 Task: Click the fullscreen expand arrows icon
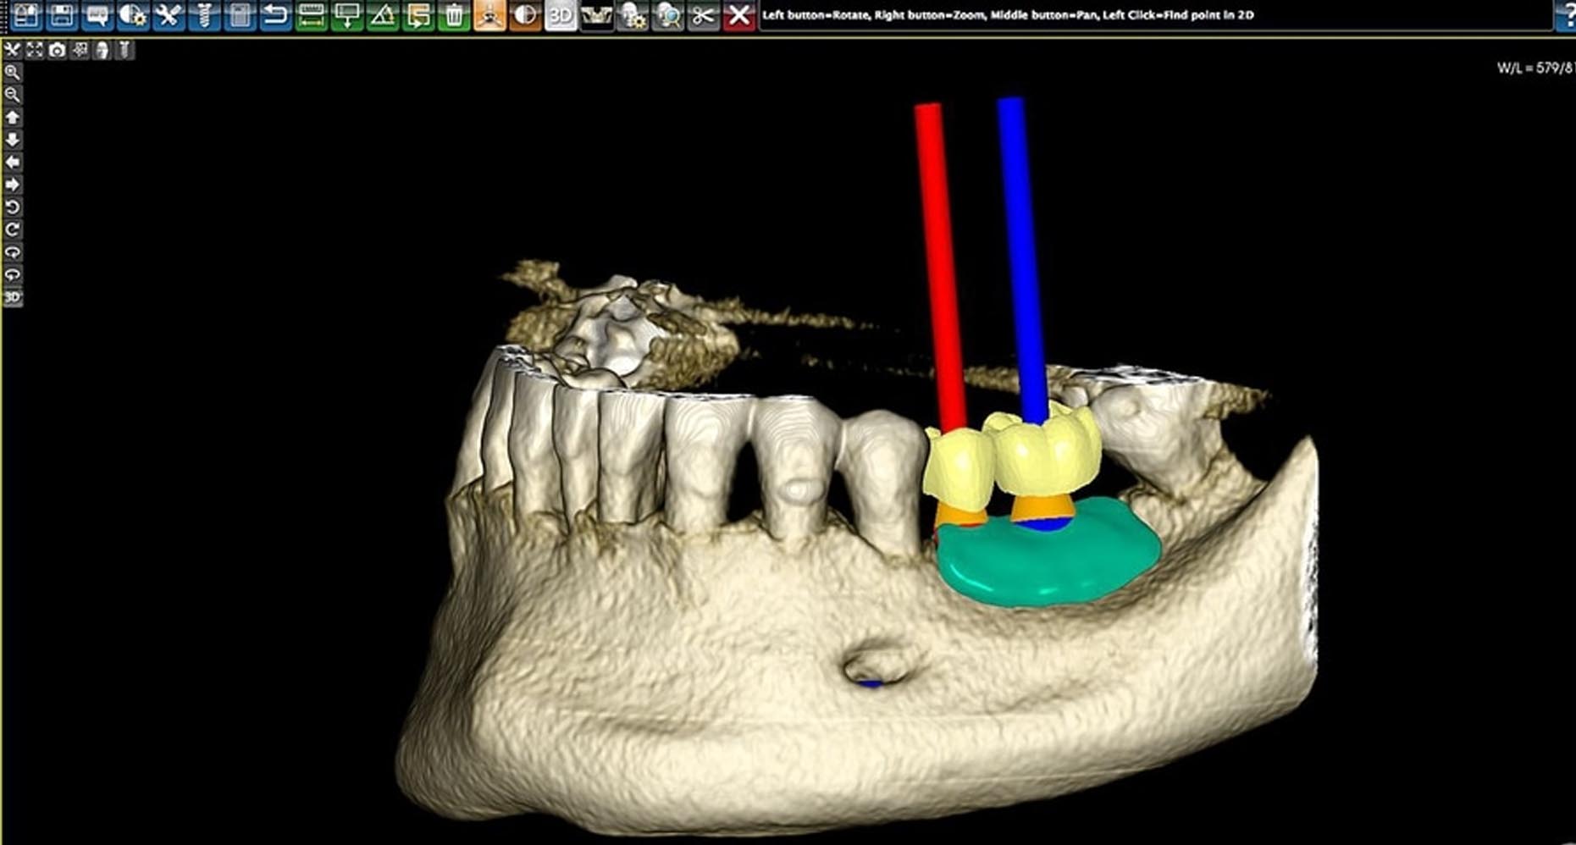pos(34,50)
